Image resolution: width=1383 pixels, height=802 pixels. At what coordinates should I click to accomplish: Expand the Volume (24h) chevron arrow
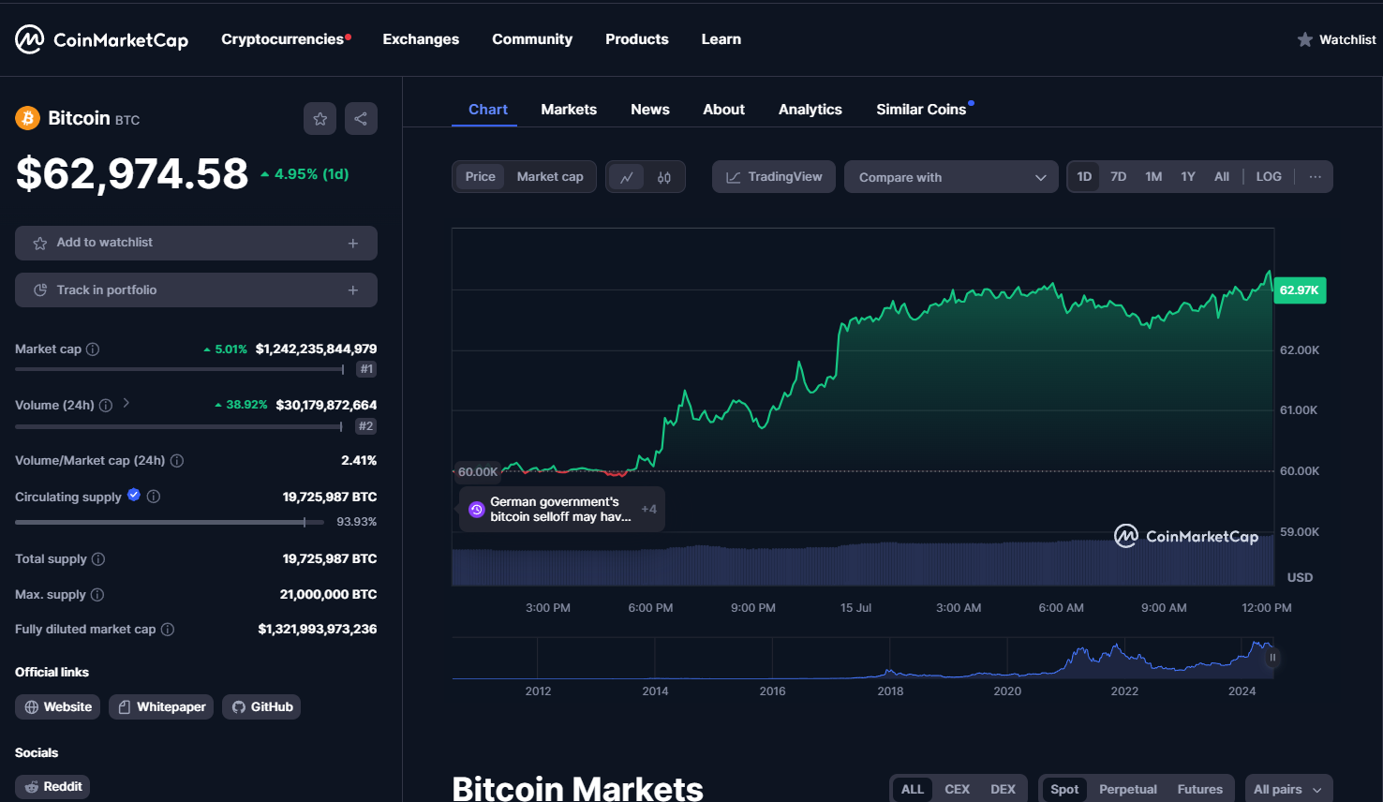[126, 404]
